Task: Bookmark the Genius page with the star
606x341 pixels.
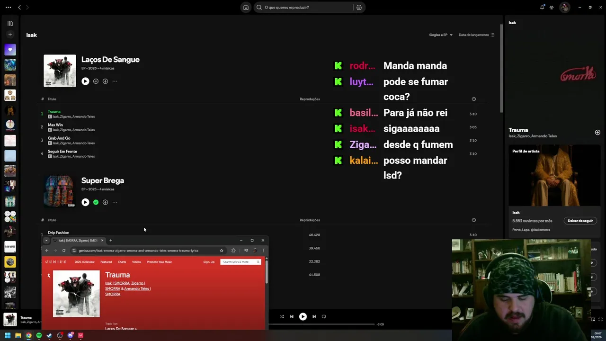Action: click(x=221, y=251)
